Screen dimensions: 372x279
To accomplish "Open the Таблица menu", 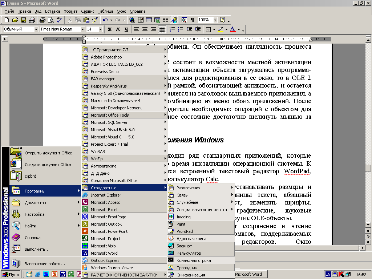I will 105,11.
